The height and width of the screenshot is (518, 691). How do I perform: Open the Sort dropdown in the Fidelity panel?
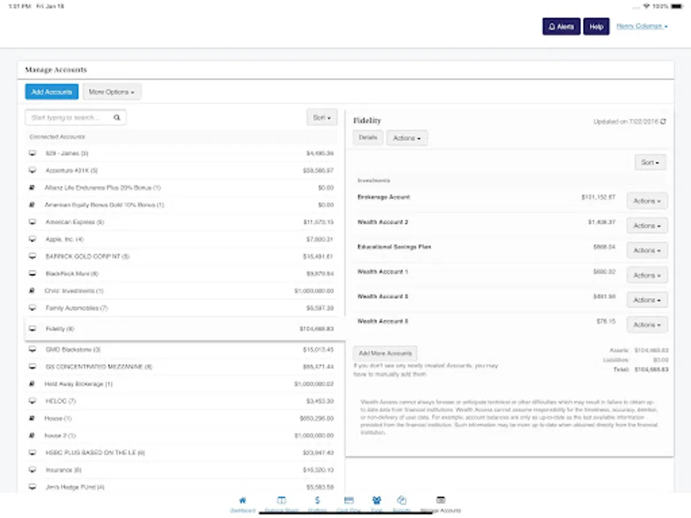[x=650, y=162]
